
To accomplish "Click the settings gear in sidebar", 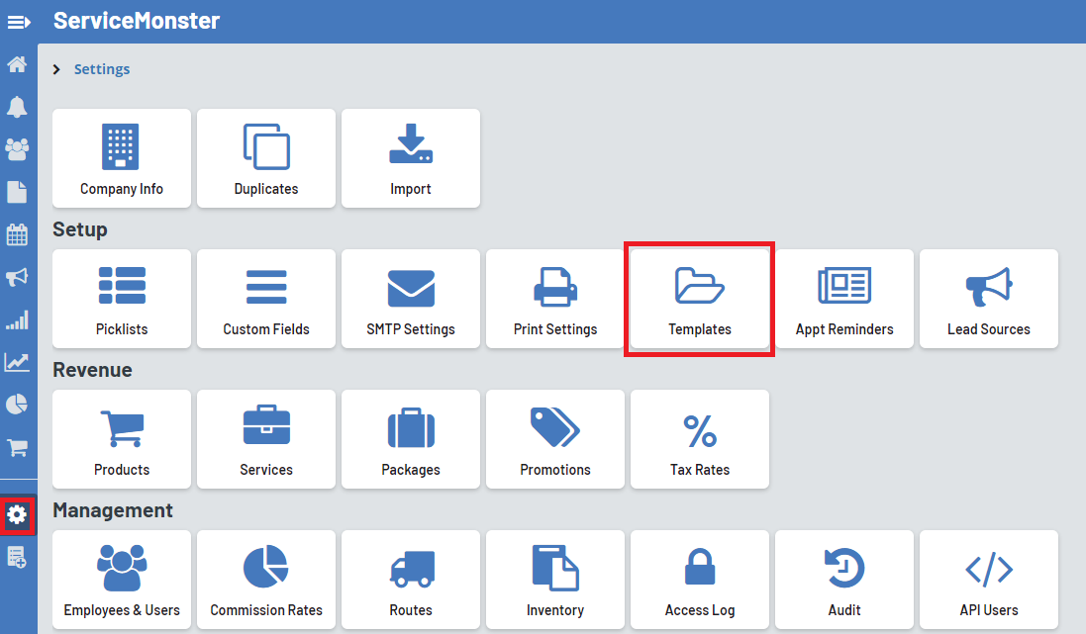I will pos(18,515).
